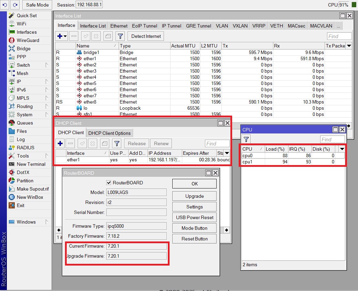Toggle the RouterBOARD checkbox
Screen dimensions: 358x291
tap(109, 183)
